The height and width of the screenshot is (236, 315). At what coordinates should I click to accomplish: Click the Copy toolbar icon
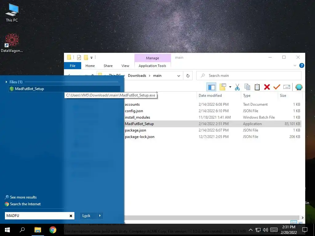click(247, 87)
